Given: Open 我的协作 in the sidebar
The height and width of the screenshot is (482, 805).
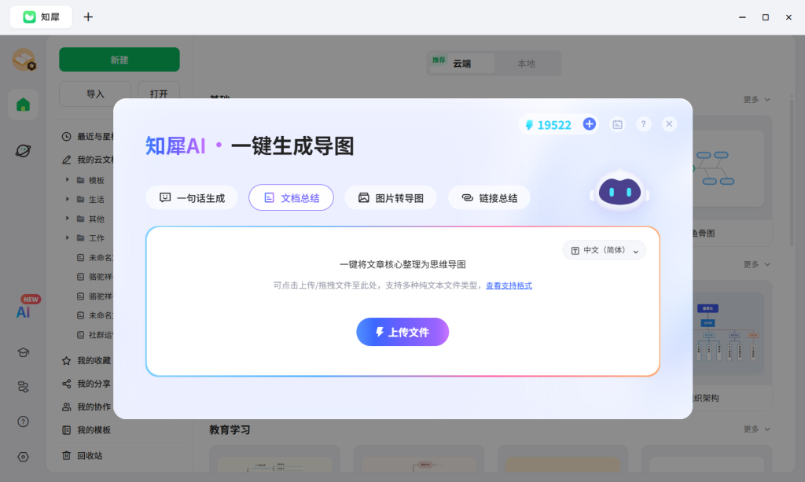Looking at the screenshot, I should tap(86, 407).
